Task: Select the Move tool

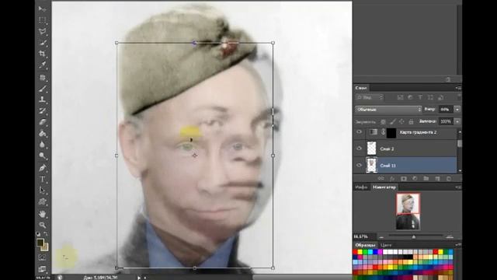Action: pyautogui.click(x=42, y=9)
